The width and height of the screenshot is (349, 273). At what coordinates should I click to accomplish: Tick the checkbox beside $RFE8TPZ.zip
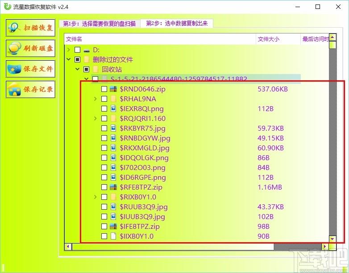[x=104, y=187]
